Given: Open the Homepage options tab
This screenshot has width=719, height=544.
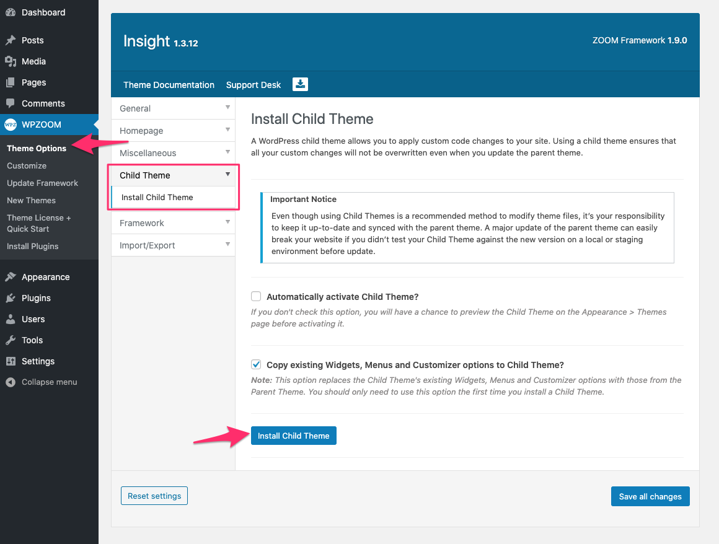Looking at the screenshot, I should (x=174, y=131).
